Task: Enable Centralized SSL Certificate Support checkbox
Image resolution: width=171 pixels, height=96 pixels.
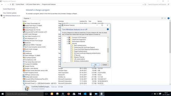Action: (x=71, y=47)
